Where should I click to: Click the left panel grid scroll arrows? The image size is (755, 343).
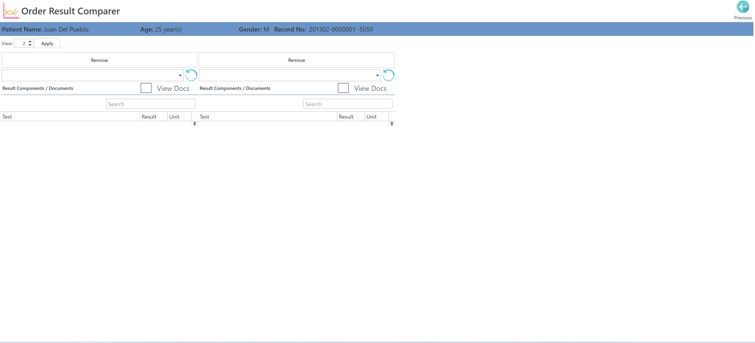pyautogui.click(x=194, y=123)
